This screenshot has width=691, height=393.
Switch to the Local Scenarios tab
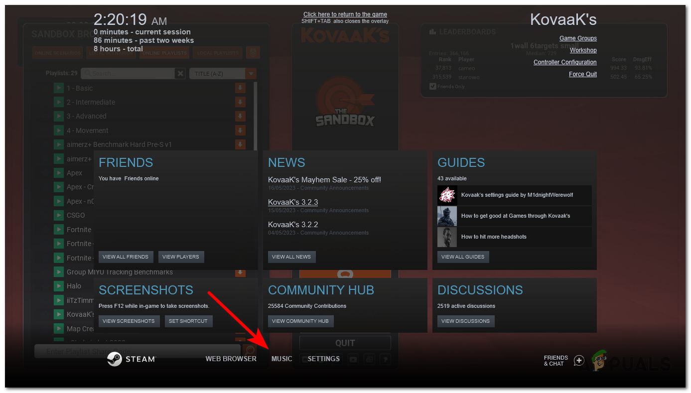[x=111, y=52]
